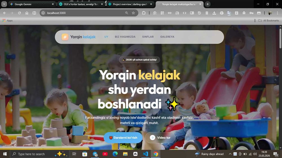Screen dimensions: 282x158
Task: Open the Rainy days ahead weather widget
Action: click(x=209, y=154)
